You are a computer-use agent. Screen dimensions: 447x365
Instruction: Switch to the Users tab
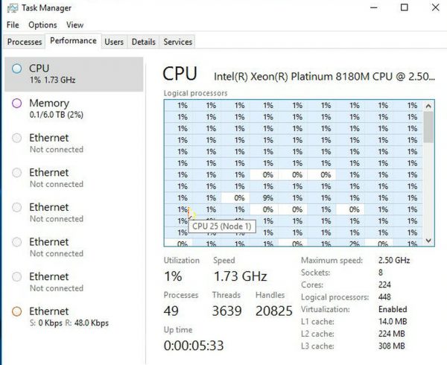click(x=114, y=42)
